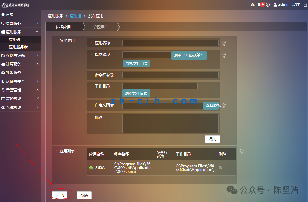Focus the 命令行参数 input field
308x202 pixels.
coord(170,75)
